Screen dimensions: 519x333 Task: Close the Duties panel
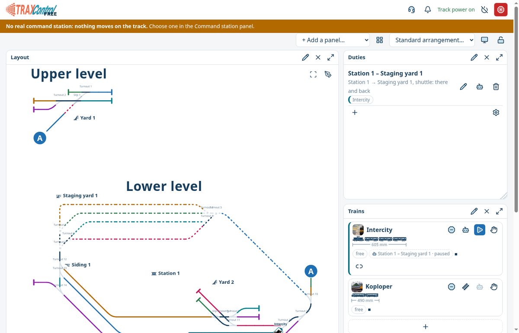tap(487, 57)
